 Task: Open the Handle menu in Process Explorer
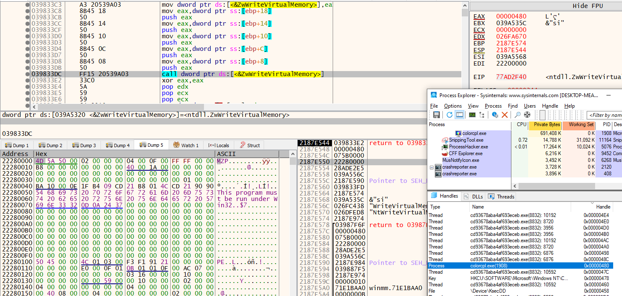tap(550, 106)
